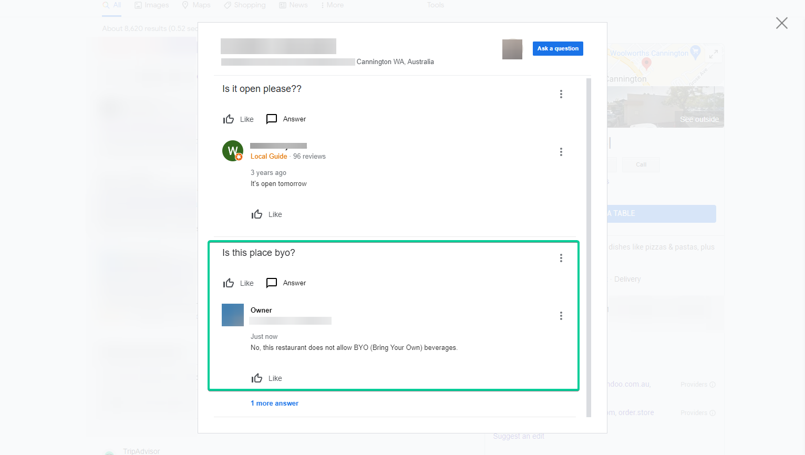The height and width of the screenshot is (455, 805).
Task: Open the search Tools menu
Action: pyautogui.click(x=435, y=5)
